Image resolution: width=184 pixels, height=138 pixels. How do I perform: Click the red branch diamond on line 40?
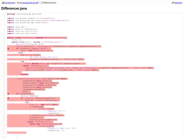pos(8,98)
